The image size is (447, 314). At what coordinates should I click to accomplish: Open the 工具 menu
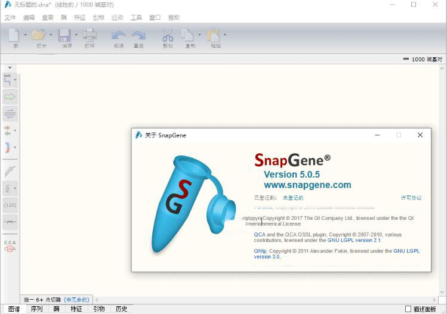pyautogui.click(x=136, y=17)
